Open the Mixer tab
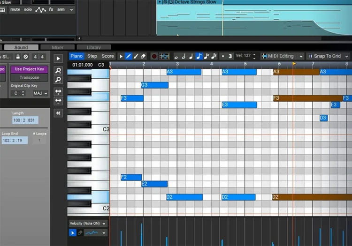Image resolution: width=352 pixels, height=246 pixels. click(58, 47)
